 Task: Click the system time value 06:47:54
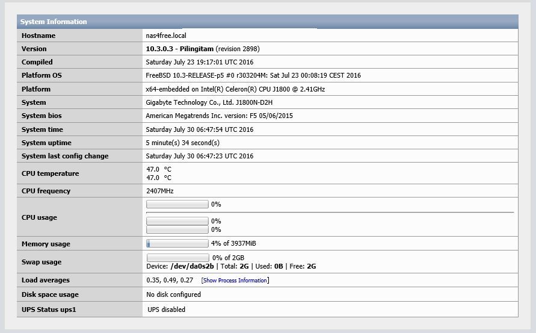[x=199, y=129]
